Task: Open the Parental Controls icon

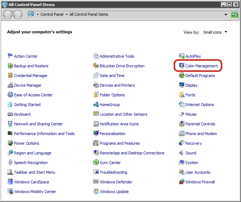Action: (181, 124)
